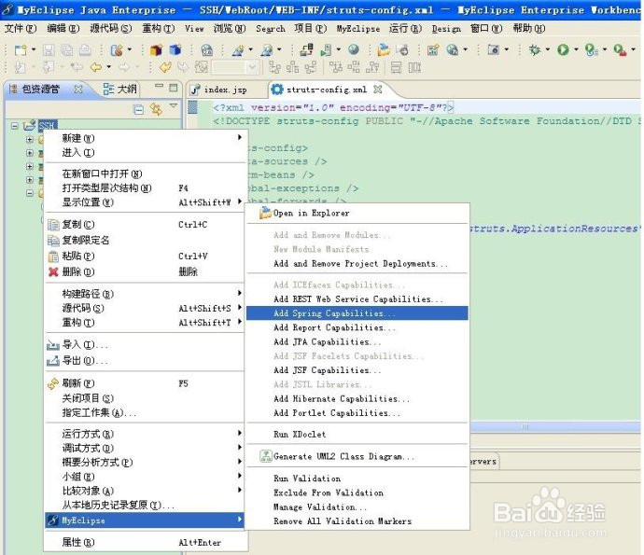
Task: Click the camera snapshot toolbar icon
Action: [x=494, y=50]
